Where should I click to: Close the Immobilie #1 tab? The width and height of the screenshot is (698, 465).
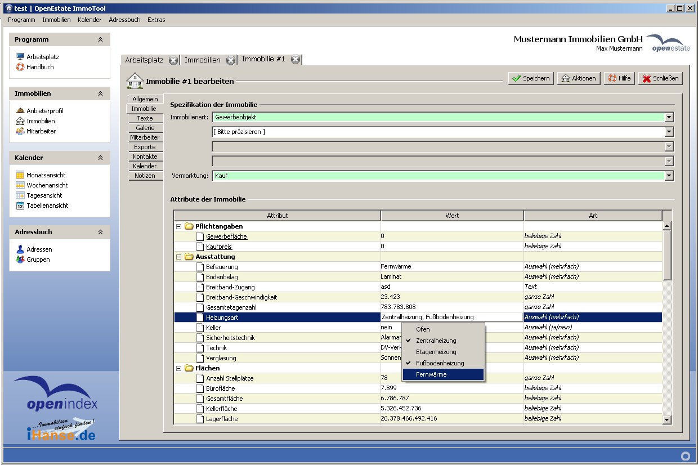point(295,59)
